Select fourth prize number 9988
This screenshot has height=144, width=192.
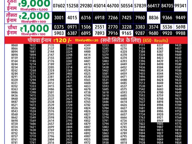[x=181, y=33]
